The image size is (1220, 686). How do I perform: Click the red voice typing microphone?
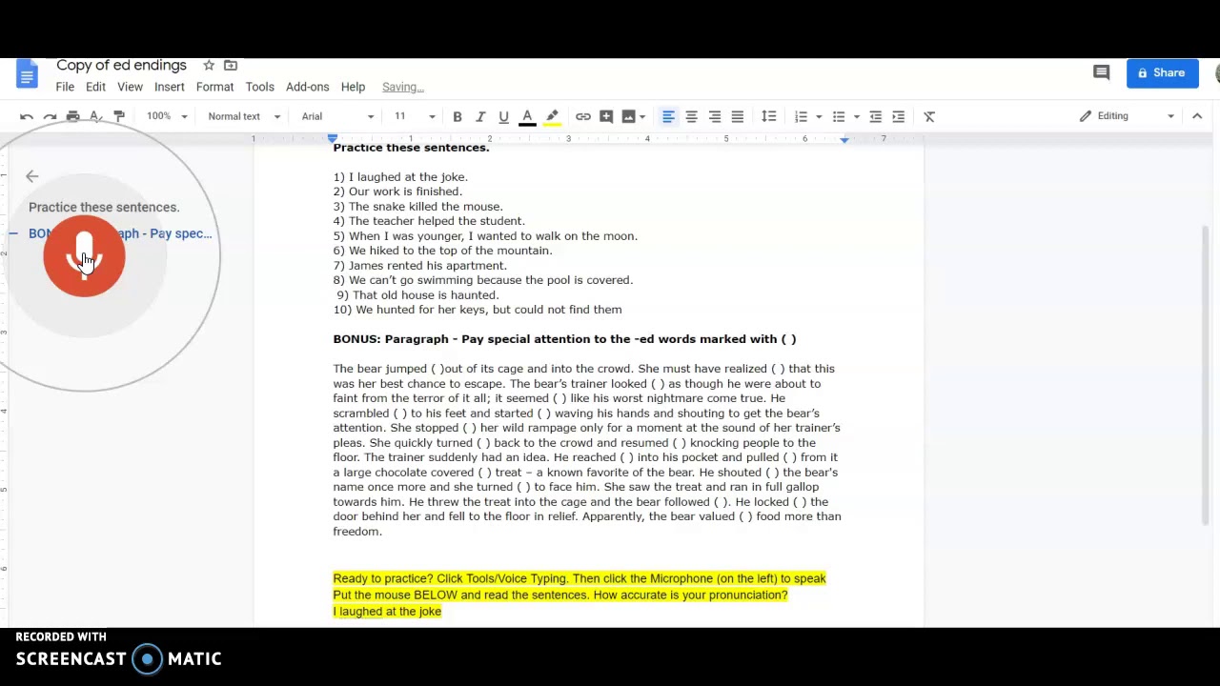click(84, 256)
